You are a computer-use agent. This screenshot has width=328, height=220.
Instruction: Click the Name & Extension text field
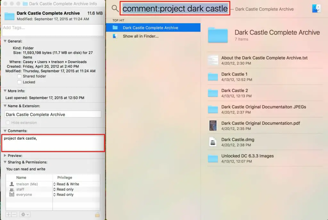coord(53,114)
